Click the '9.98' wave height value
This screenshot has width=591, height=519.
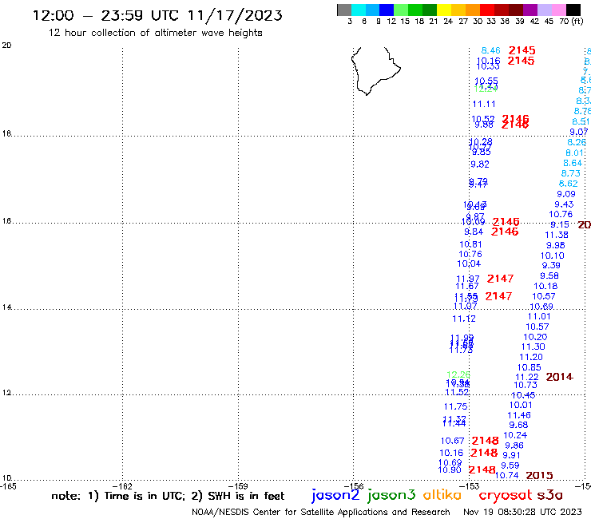(x=556, y=245)
